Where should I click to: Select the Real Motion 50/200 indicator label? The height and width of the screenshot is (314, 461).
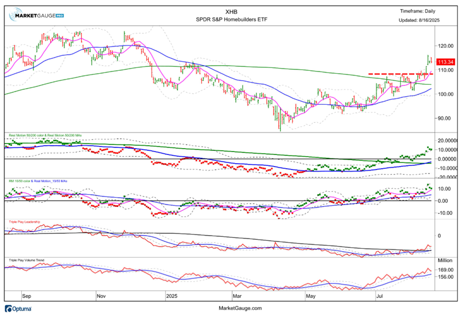tap(45, 136)
